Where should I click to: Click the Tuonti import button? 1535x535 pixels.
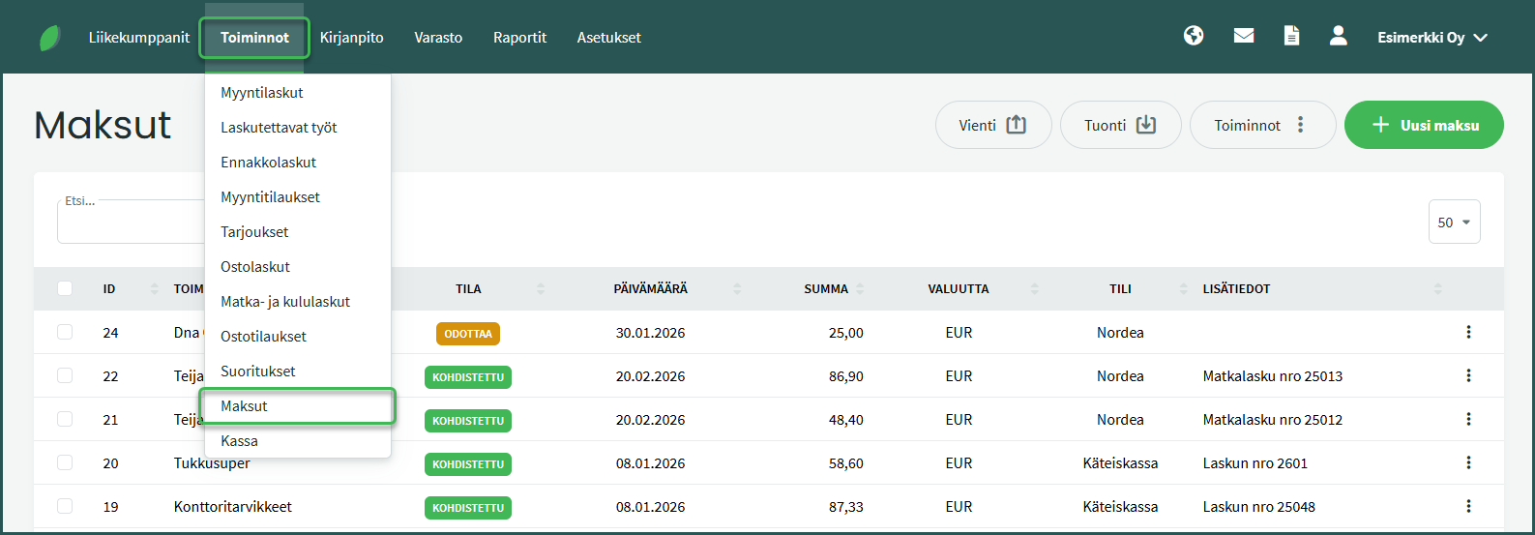(x=1120, y=125)
